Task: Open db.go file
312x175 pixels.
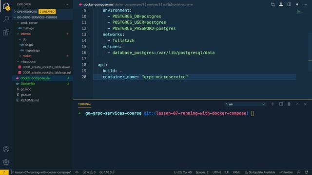Action: point(28,45)
